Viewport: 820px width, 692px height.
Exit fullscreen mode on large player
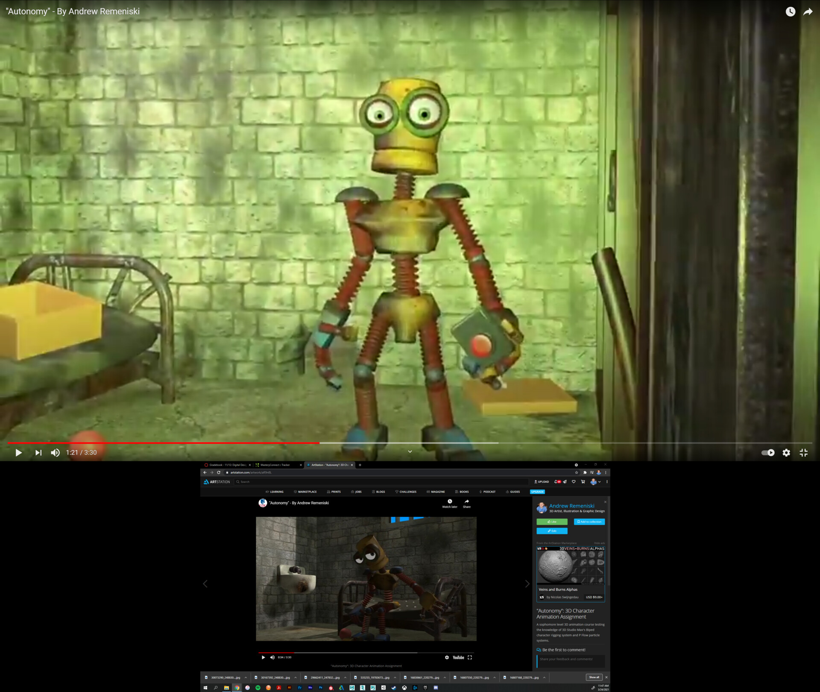pyautogui.click(x=803, y=452)
